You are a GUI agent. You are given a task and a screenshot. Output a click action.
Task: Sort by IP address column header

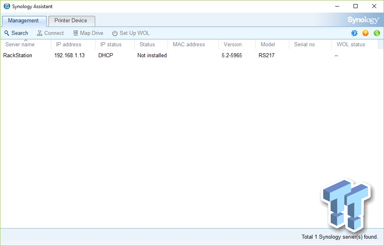coord(73,45)
